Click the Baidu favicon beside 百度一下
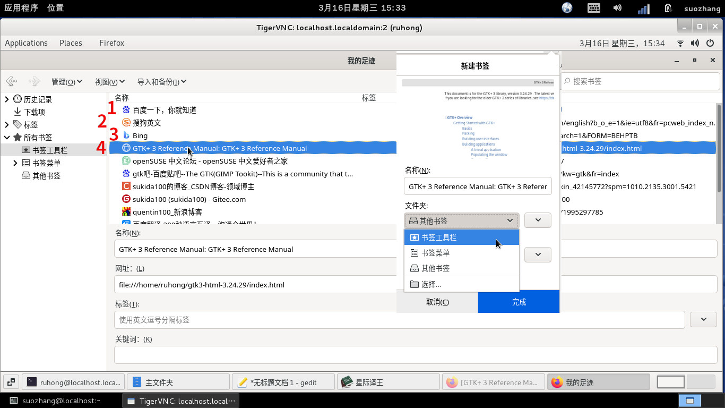725x408 pixels. 126,110
